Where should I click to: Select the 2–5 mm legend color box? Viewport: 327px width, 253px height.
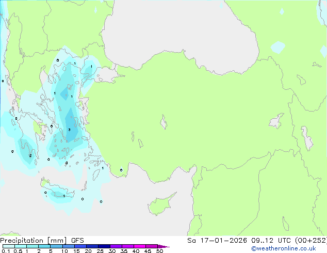point(44,246)
